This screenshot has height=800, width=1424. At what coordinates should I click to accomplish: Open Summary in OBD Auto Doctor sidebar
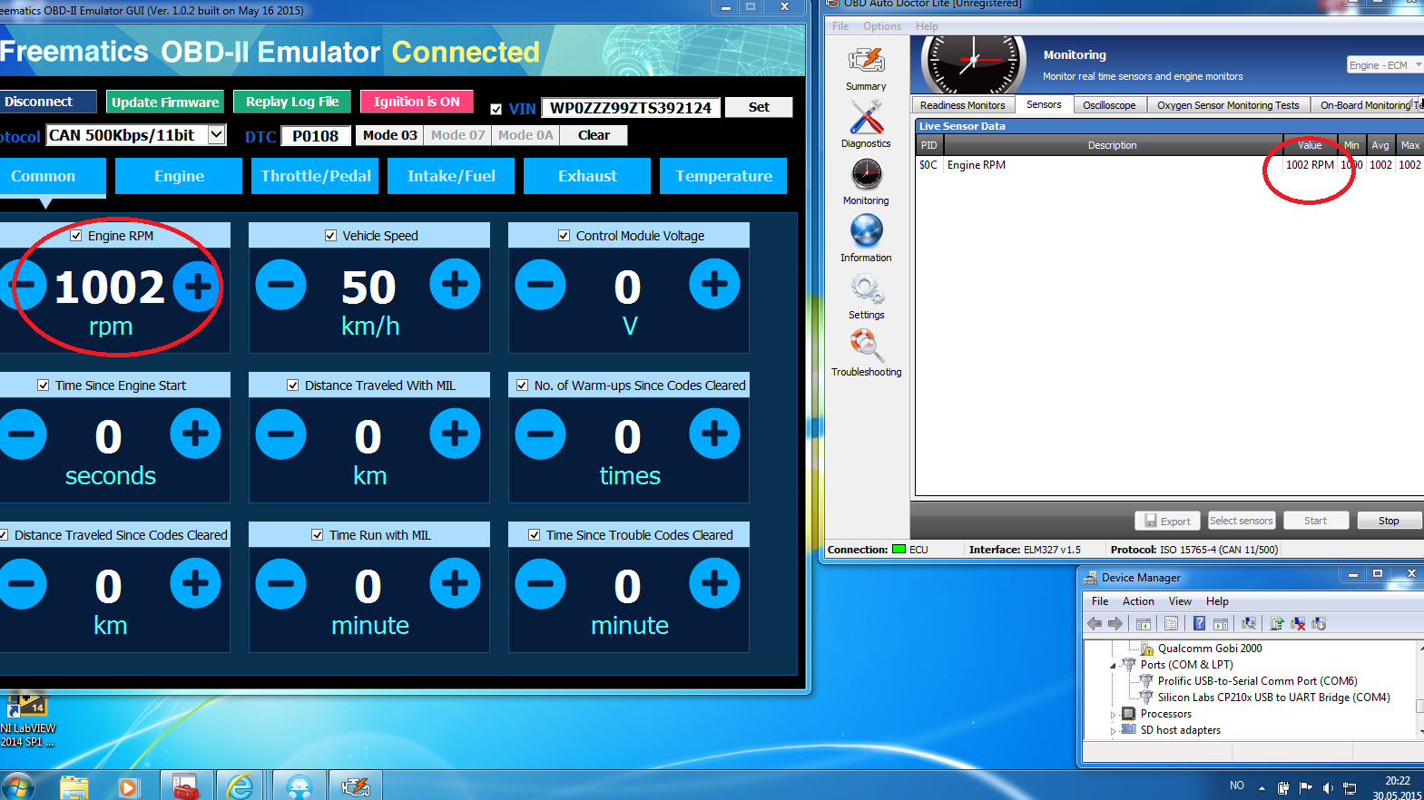[866, 70]
